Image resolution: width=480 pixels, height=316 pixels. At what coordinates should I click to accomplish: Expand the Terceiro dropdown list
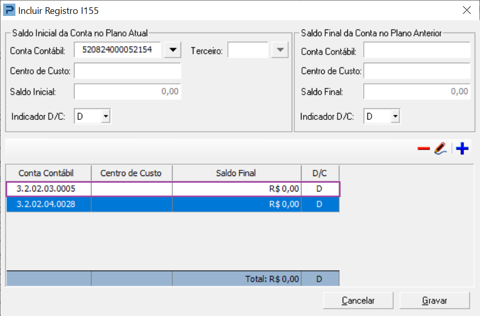coord(279,50)
